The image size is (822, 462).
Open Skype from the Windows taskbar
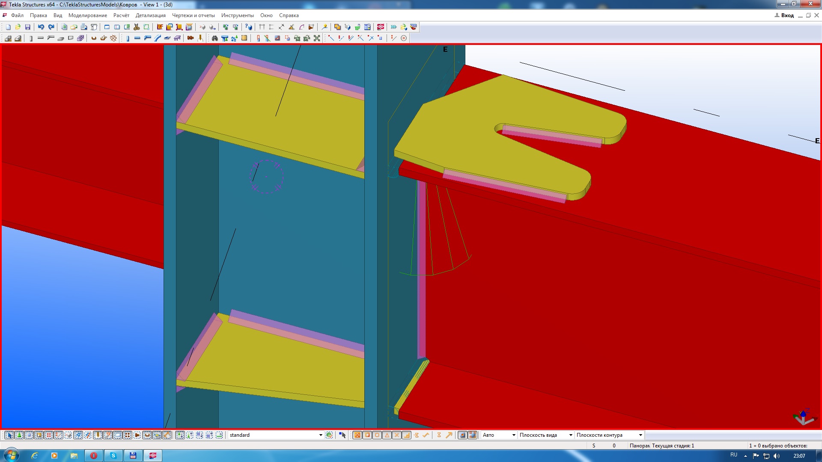(x=113, y=456)
